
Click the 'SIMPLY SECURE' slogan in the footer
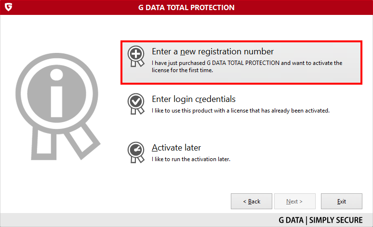[336, 220]
